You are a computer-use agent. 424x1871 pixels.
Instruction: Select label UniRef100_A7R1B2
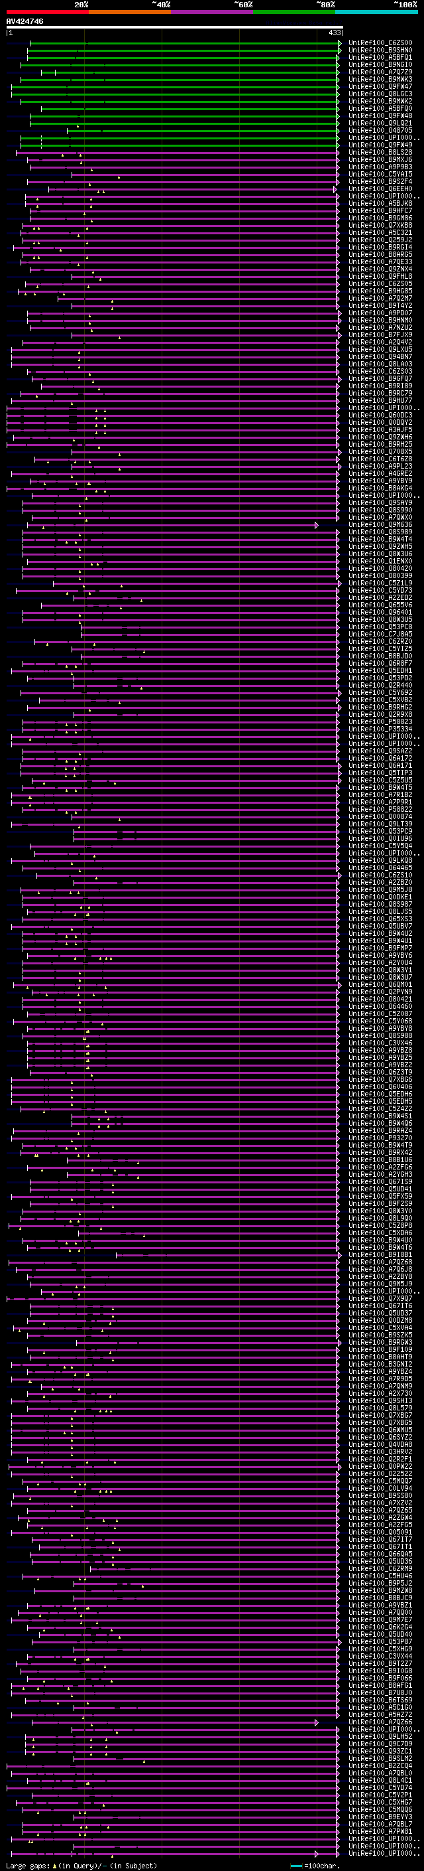pos(380,794)
